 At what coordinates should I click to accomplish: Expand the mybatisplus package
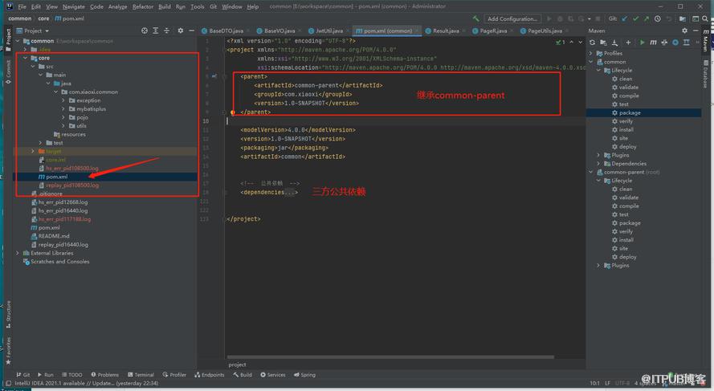63,108
